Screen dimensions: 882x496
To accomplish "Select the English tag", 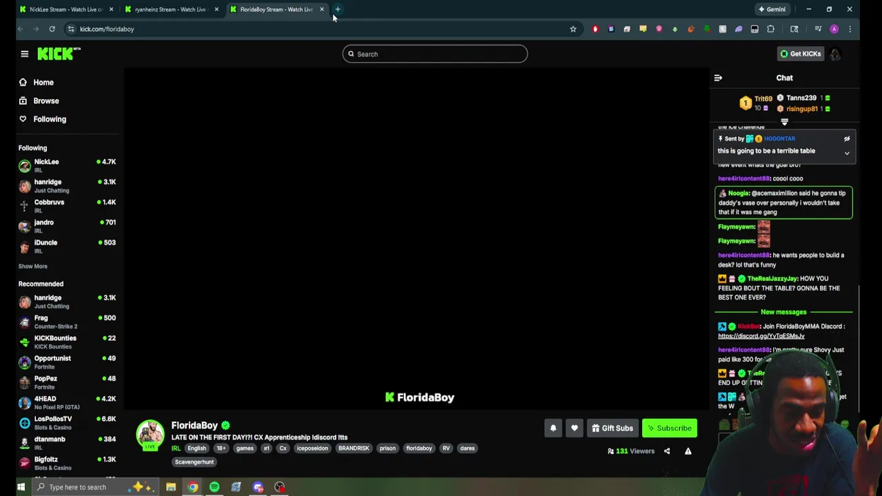I will point(196,448).
